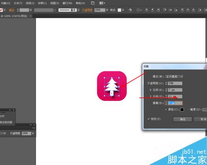Click the 取消 cancel button in dialog

pos(200,119)
